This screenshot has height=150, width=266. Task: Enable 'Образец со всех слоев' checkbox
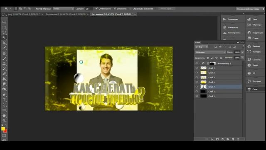[x=131, y=8]
